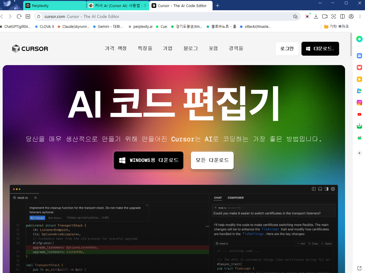This screenshot has height=273, width=365.
Task: Open 블로그 nav item
Action: (x=191, y=48)
